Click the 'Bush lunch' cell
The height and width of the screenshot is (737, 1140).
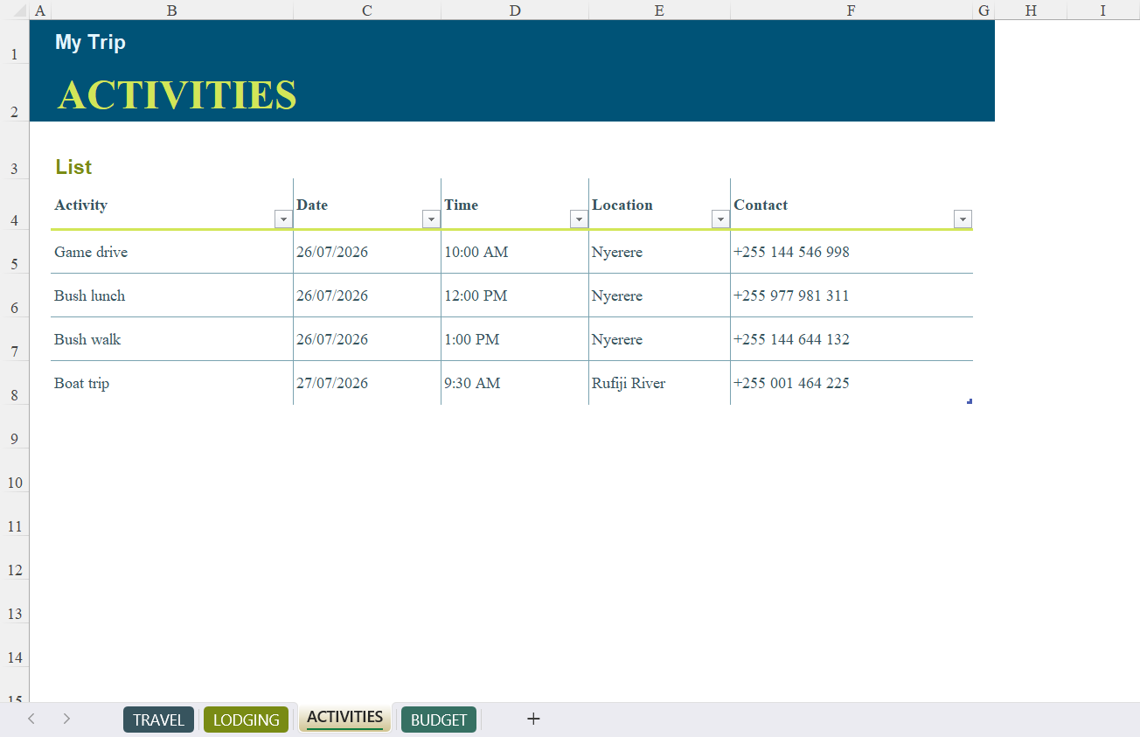pos(172,295)
